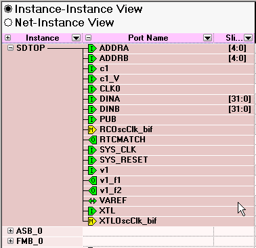Select the XTL port name
256x248 pixels.
(x=107, y=211)
